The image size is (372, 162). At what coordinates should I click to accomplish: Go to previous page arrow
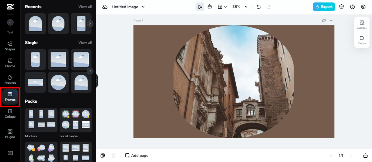[x=331, y=156]
